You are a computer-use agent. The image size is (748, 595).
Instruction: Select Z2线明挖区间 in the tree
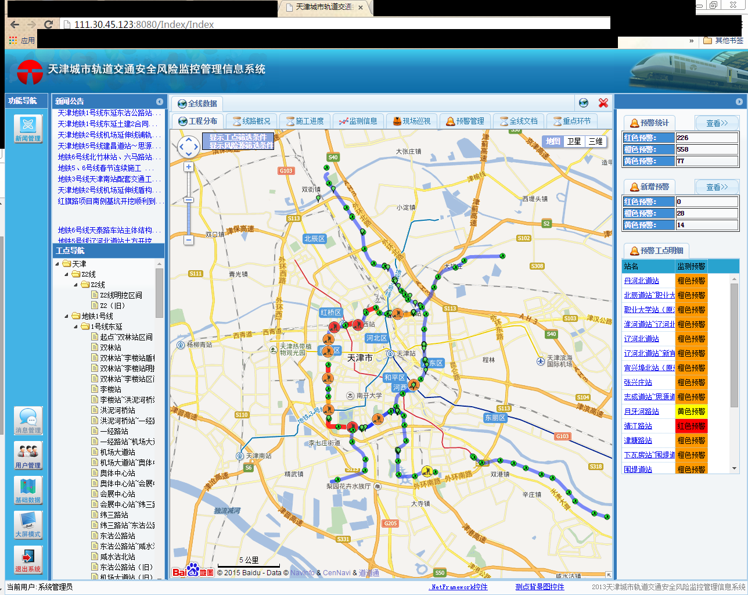120,295
